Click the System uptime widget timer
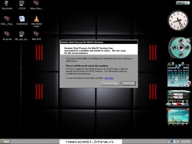Viewport: 192px width, 144px height. 178,117
